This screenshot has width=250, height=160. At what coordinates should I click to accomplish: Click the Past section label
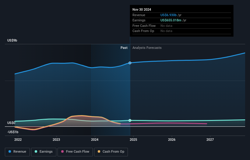[124, 48]
